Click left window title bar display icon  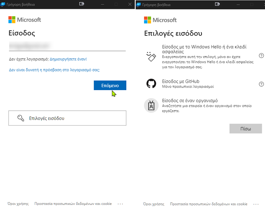[x=82, y=4]
